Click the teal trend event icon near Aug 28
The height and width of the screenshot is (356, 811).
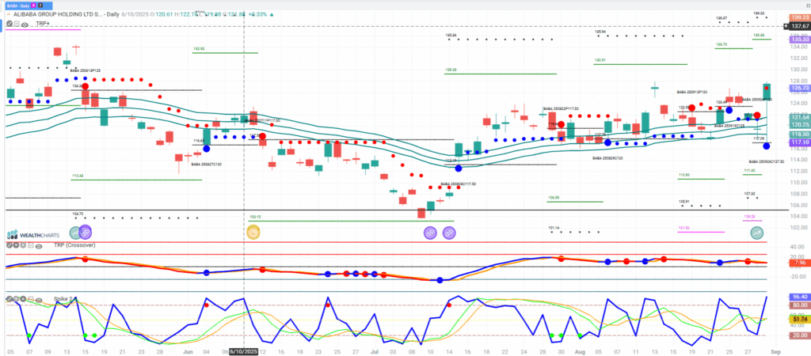pos(756,233)
